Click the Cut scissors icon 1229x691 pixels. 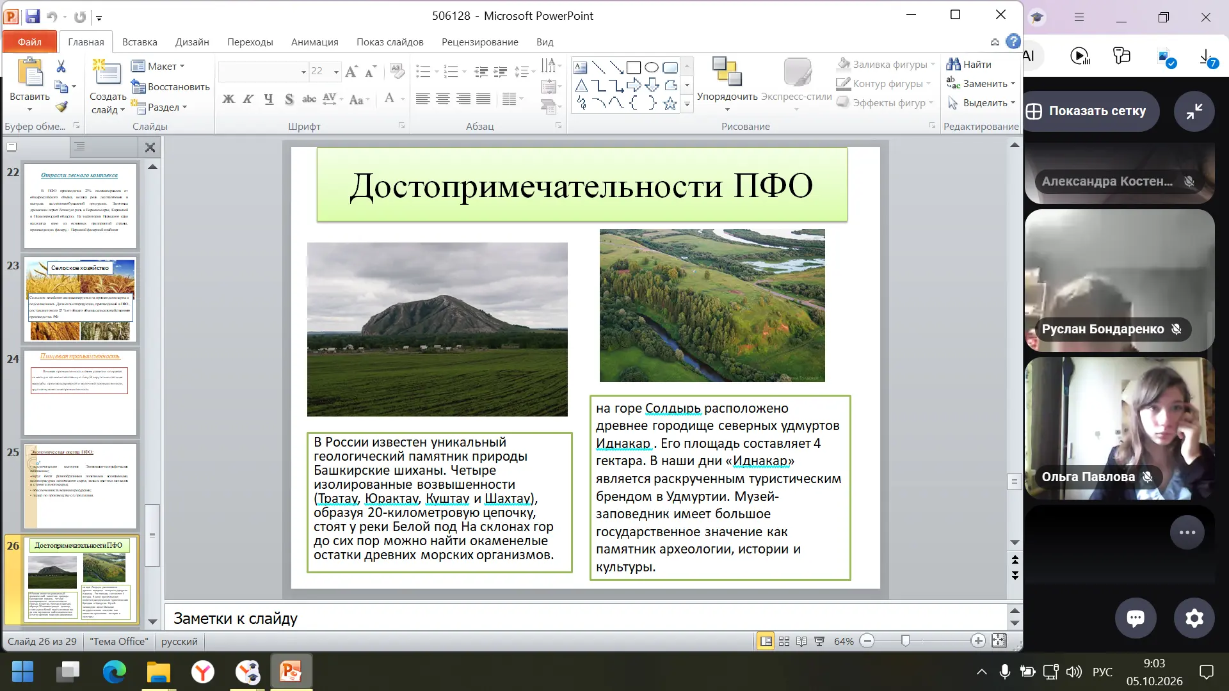point(61,67)
